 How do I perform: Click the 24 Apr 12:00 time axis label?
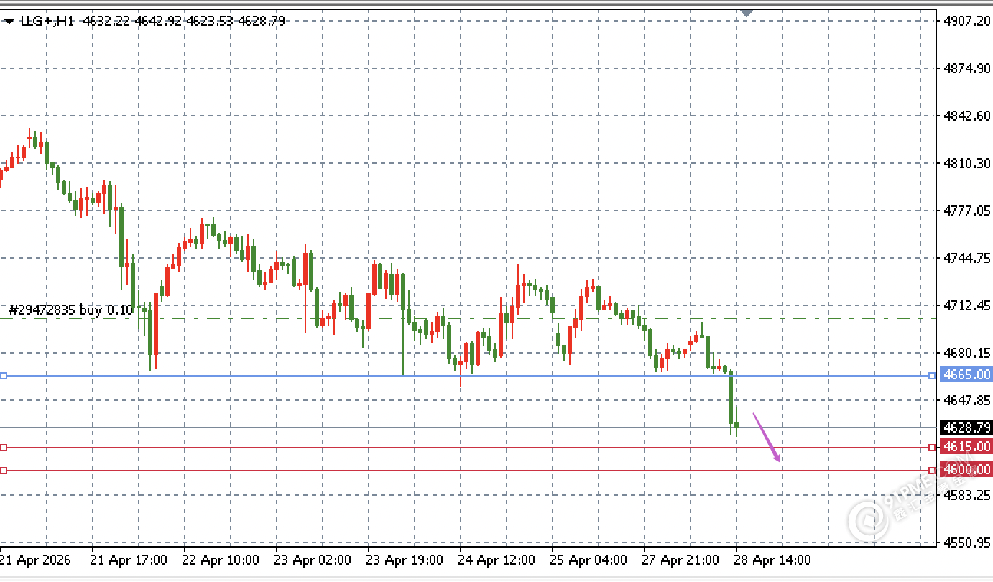tap(496, 560)
